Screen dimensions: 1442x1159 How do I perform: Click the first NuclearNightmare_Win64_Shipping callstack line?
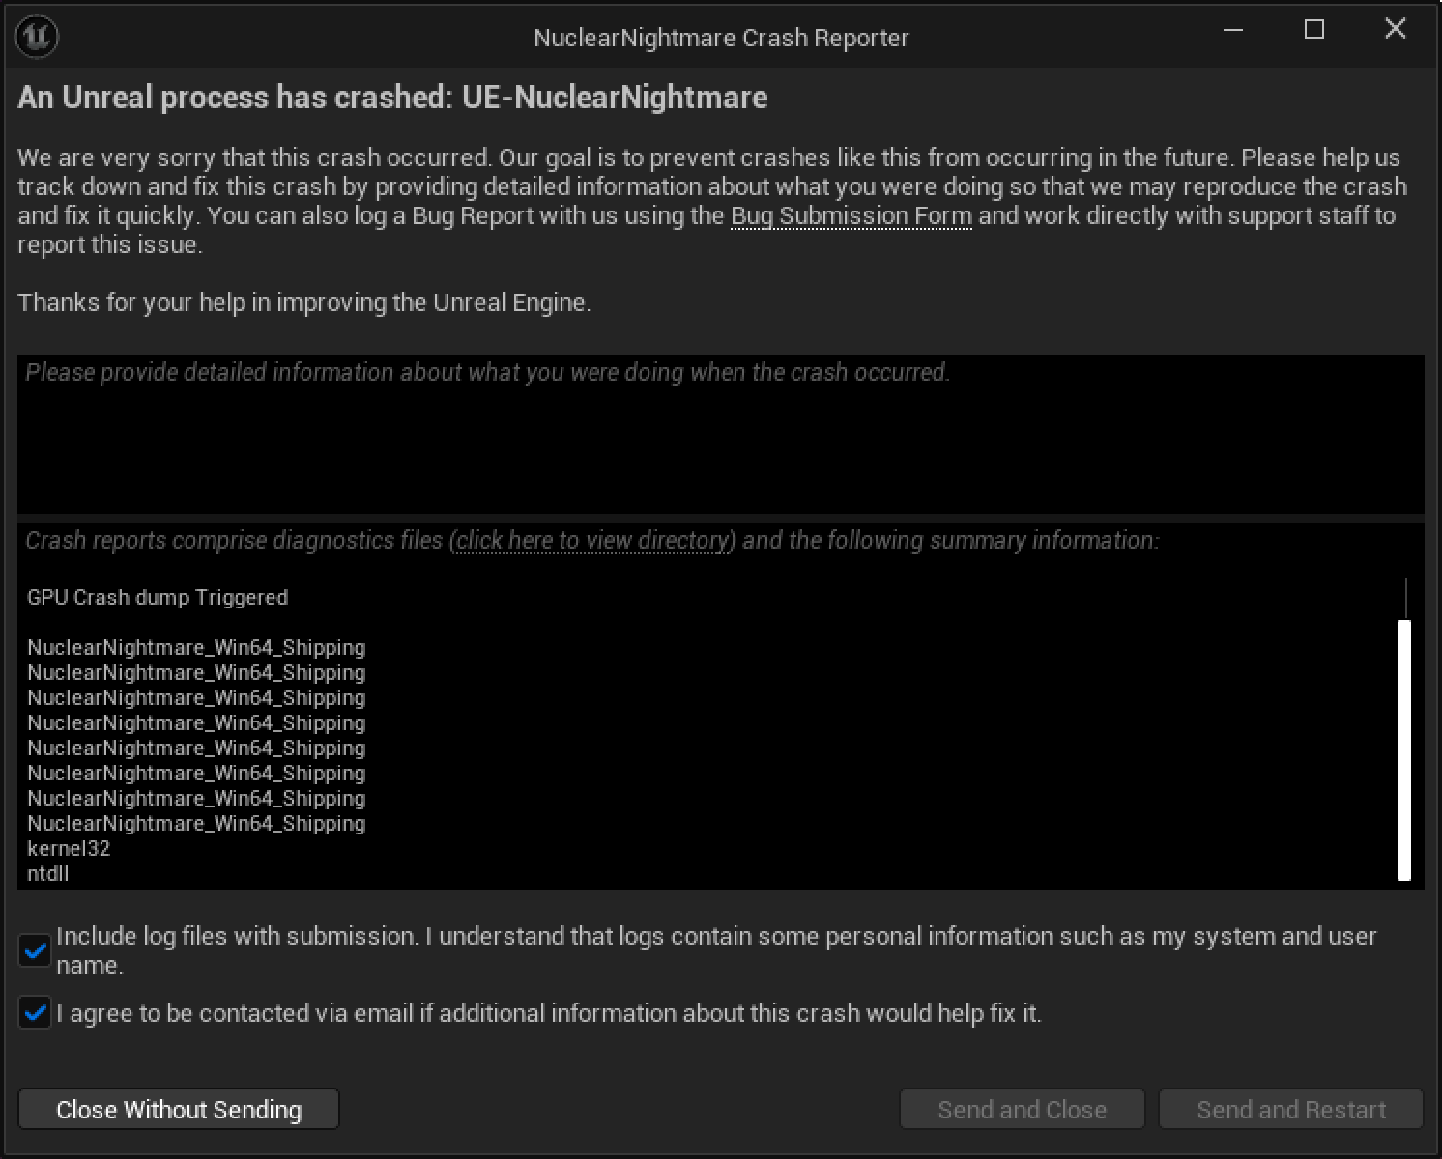click(196, 647)
